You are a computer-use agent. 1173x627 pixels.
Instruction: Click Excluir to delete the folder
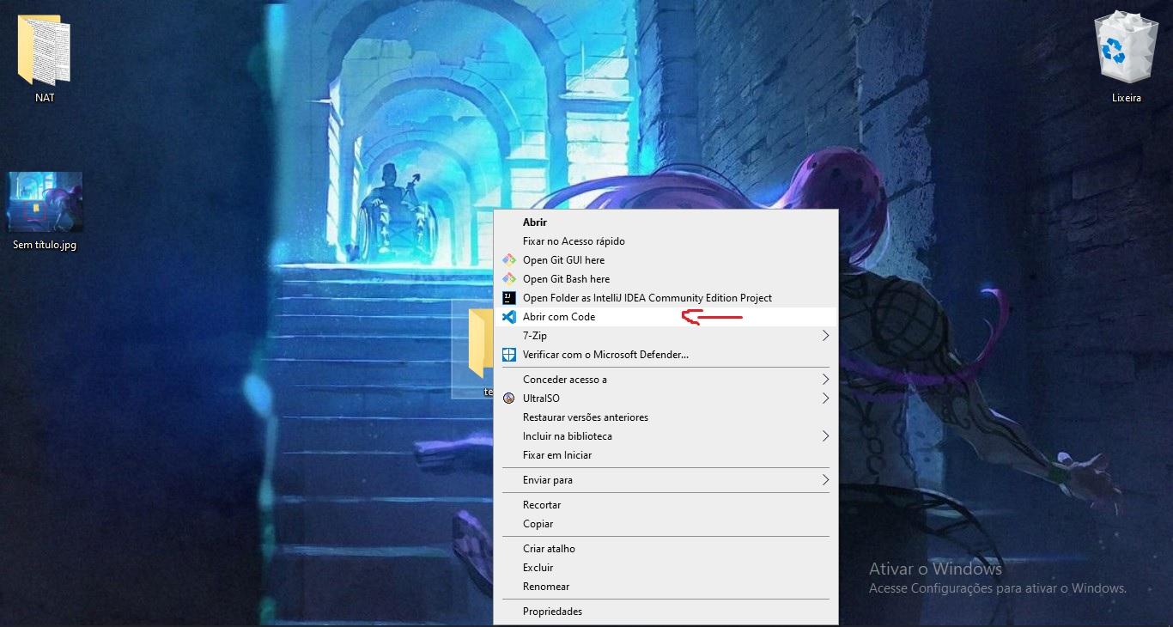click(x=538, y=567)
